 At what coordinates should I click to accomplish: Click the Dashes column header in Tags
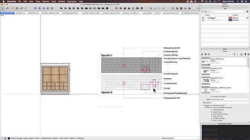(235, 15)
